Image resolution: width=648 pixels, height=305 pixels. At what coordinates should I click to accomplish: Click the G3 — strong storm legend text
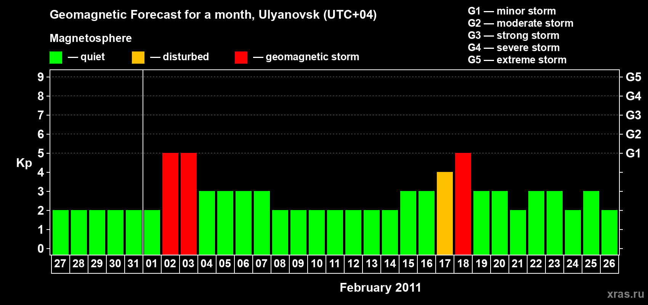(x=513, y=35)
